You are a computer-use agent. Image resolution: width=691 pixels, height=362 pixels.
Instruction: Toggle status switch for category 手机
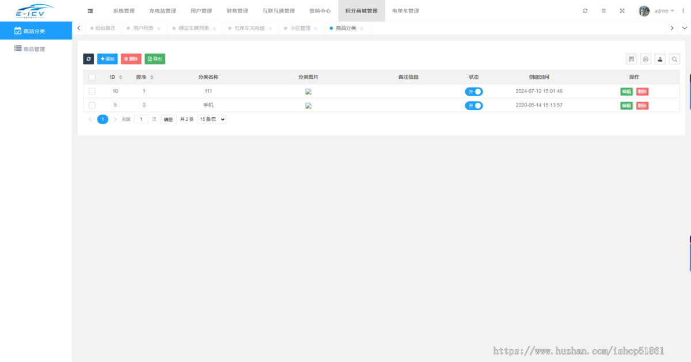click(474, 105)
